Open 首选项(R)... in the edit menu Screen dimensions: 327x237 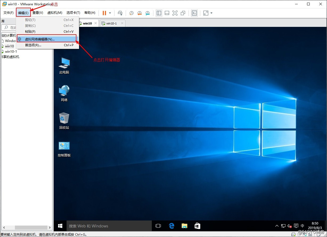48,45
